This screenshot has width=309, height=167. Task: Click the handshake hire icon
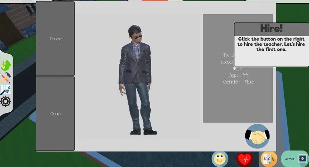pyautogui.click(x=257, y=136)
